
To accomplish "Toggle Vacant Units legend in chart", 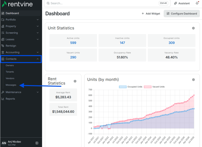I will tap(154, 87).
